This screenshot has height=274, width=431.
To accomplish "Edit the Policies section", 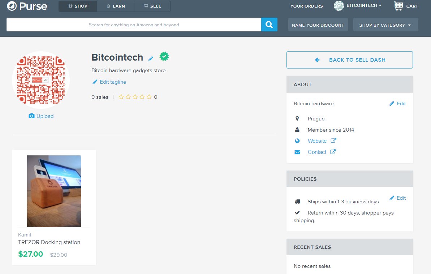I will click(397, 198).
